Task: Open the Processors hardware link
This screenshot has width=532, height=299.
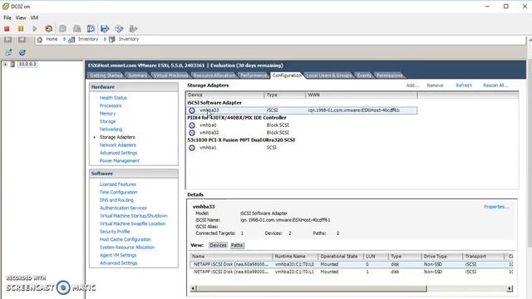Action: coord(111,105)
